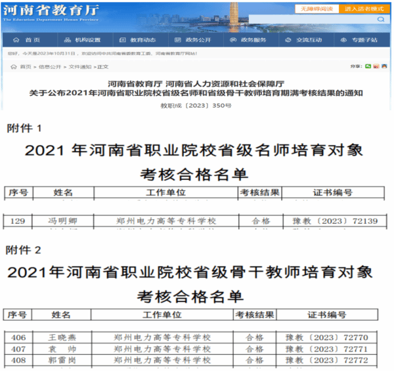
Task: Click the 教育动态 news icon
Action: [x=123, y=40]
